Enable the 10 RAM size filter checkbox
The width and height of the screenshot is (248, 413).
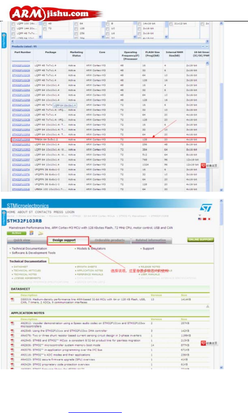click(x=108, y=28)
